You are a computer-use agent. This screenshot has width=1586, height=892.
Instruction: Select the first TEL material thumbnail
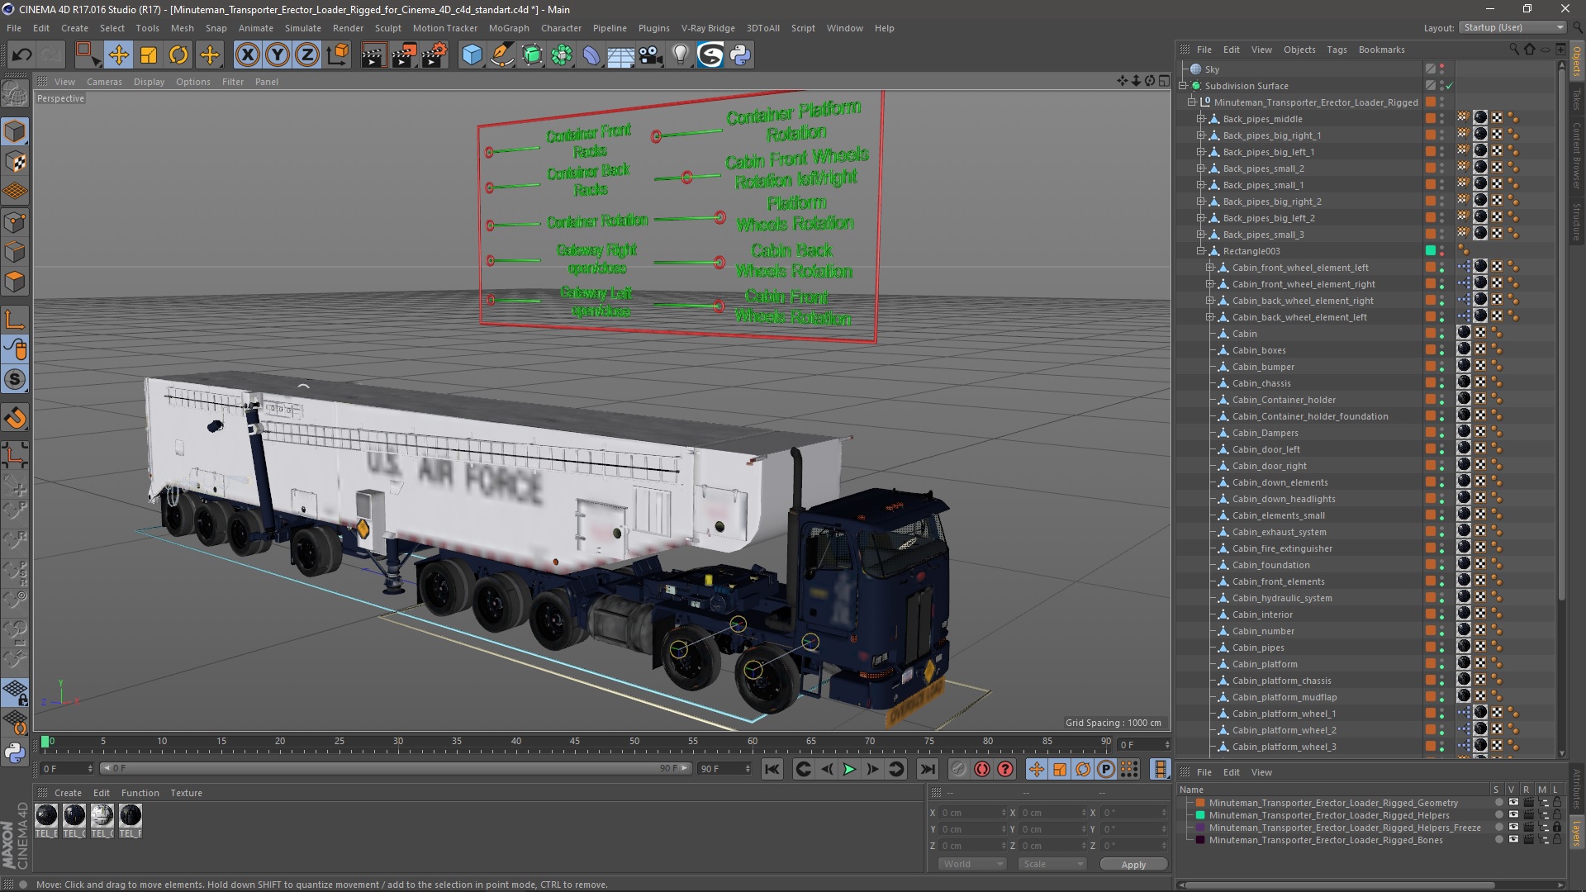(46, 816)
